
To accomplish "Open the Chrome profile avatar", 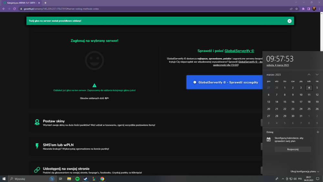I will click(x=314, y=9).
